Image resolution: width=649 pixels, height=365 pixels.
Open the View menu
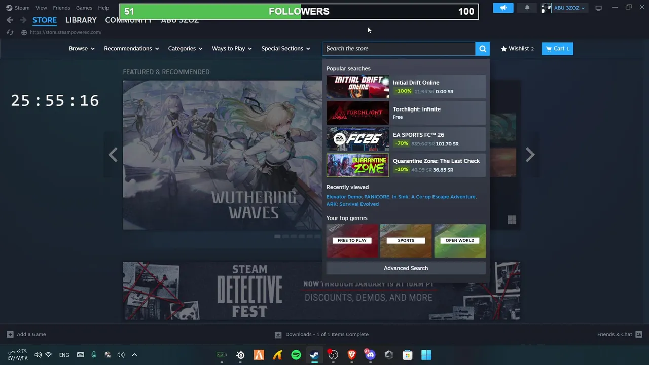41,8
